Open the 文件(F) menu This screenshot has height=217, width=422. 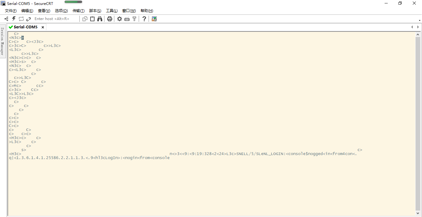coord(11,11)
